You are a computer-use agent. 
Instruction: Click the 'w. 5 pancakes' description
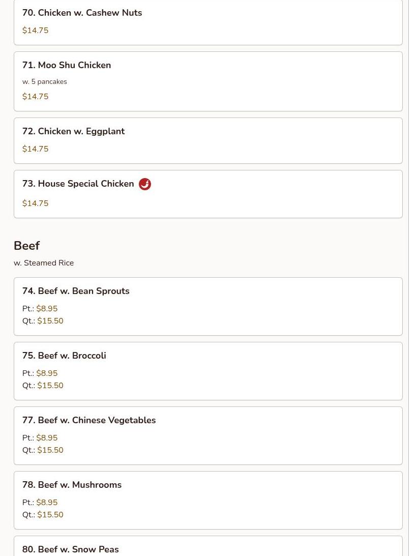click(45, 81)
